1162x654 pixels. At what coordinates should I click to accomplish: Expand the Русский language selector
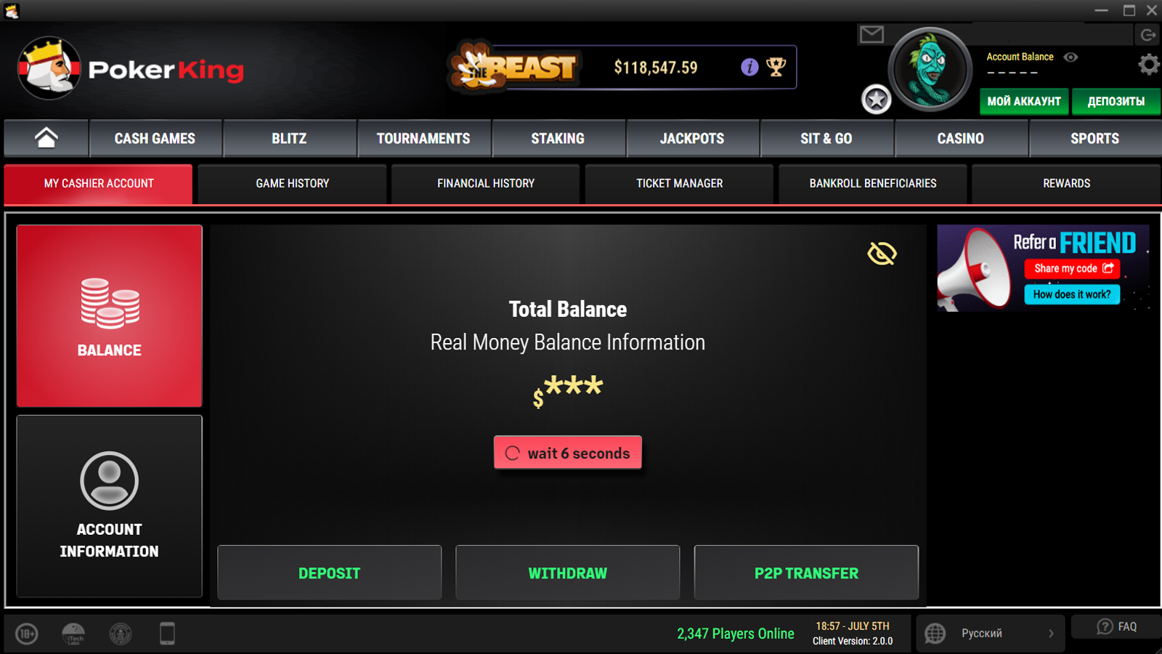click(x=991, y=634)
